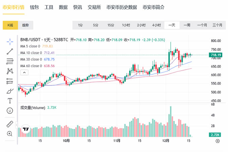Open the Fibonacci retracement tool
The image size is (228, 152).
pos(10,61)
